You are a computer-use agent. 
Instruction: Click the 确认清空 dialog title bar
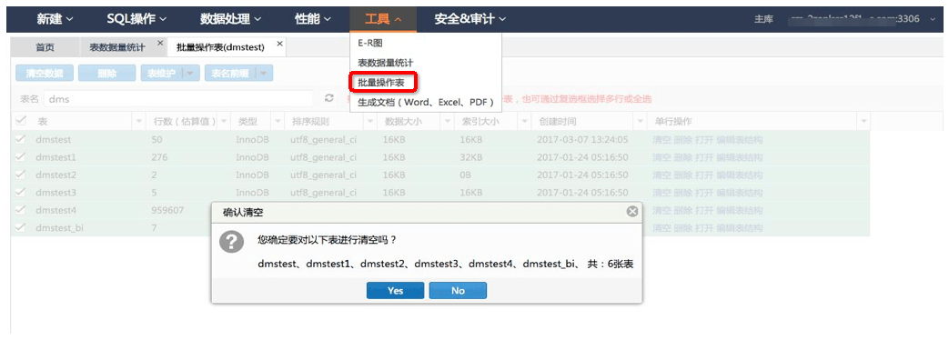click(427, 212)
